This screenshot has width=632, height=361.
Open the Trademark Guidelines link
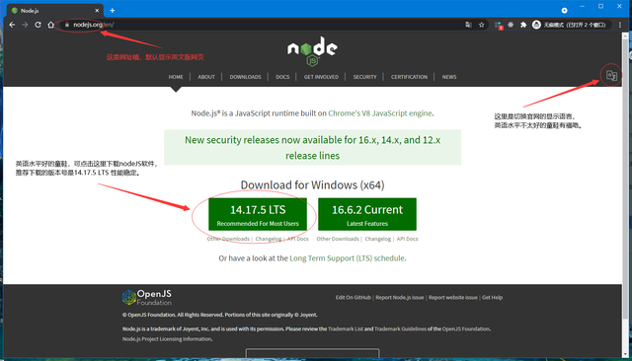[x=400, y=328]
